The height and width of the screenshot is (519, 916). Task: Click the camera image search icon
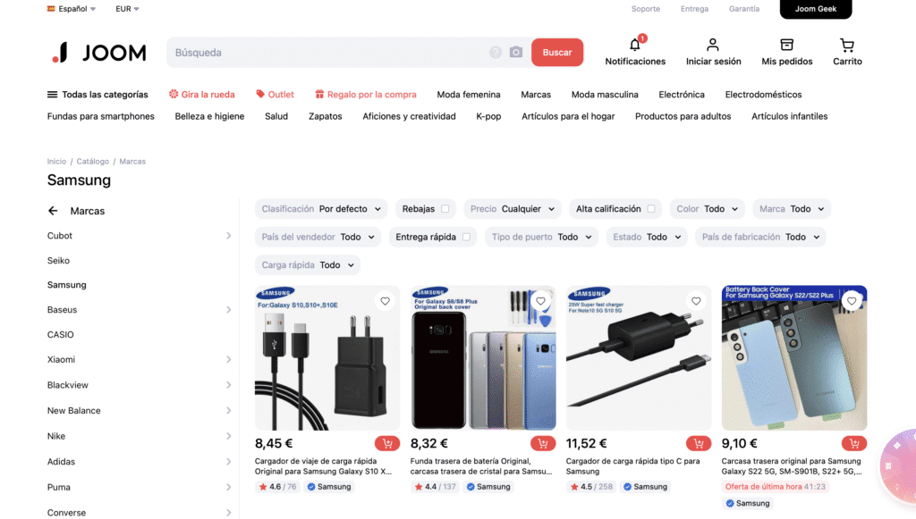[x=516, y=53]
